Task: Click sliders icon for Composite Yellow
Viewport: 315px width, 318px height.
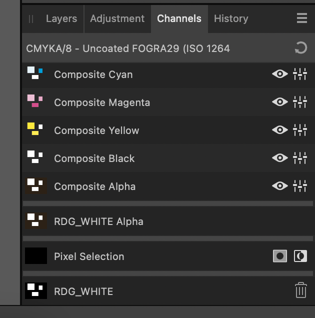Action: 300,130
